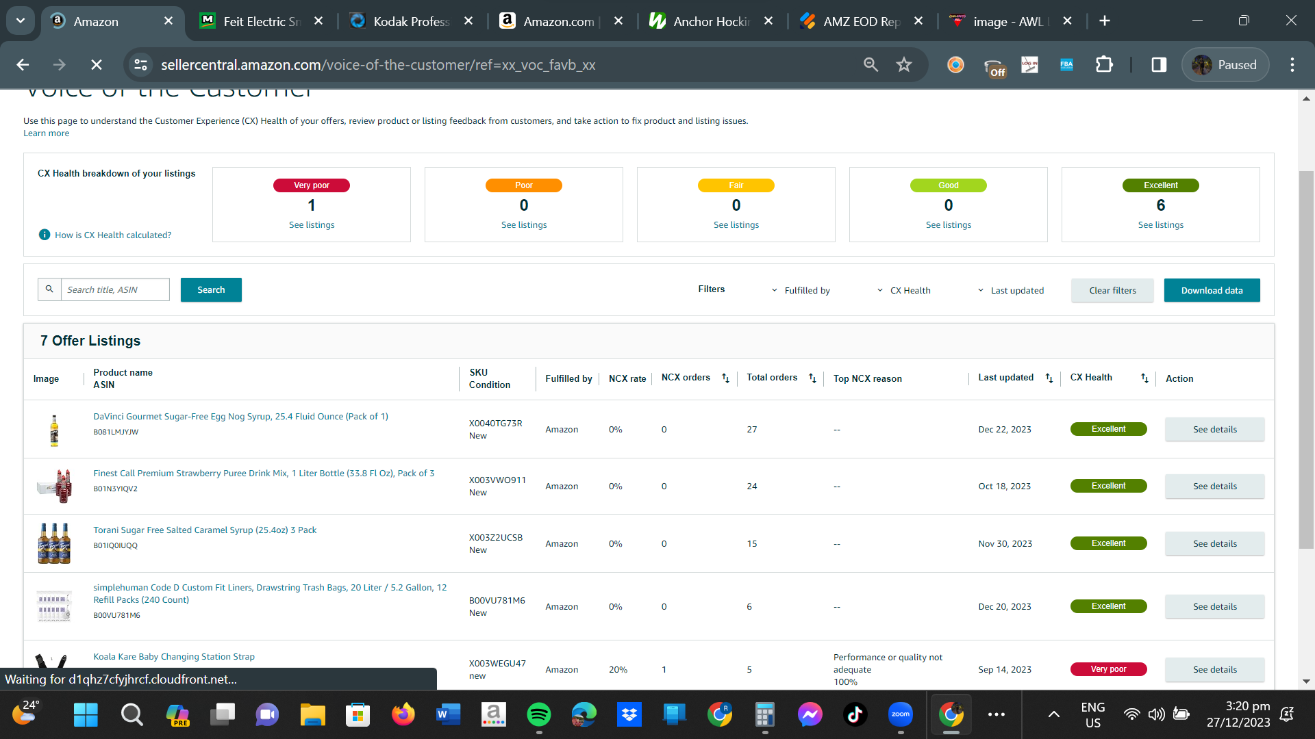Open the Extensions puzzle piece menu
The image size is (1315, 739).
tap(1104, 65)
